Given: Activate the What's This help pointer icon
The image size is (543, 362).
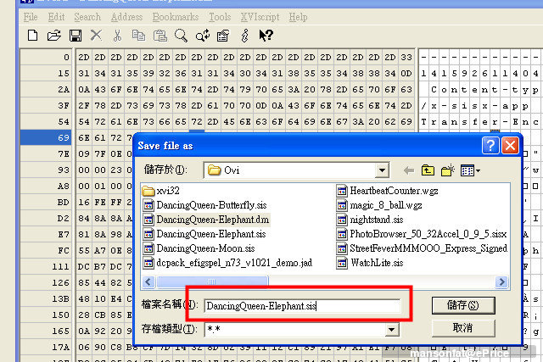Looking at the screenshot, I should pos(266,36).
